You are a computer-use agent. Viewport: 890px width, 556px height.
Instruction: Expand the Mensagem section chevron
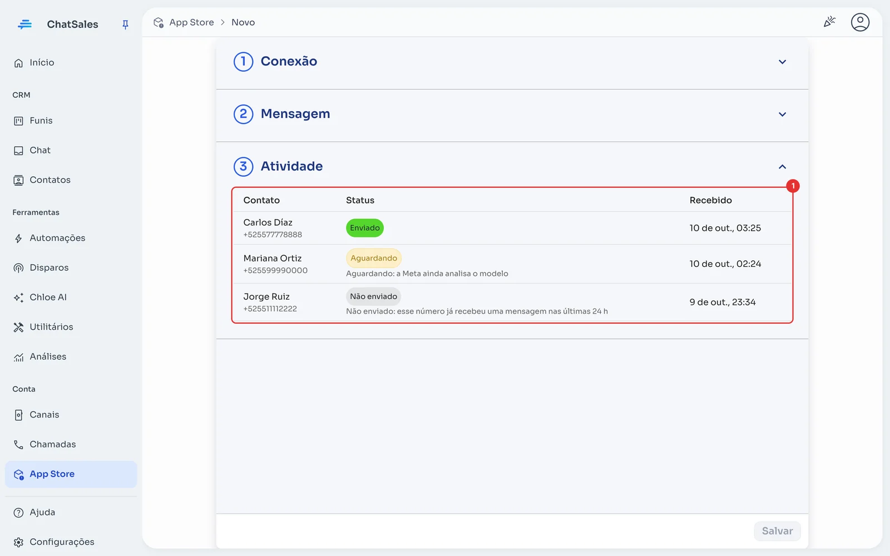782,114
